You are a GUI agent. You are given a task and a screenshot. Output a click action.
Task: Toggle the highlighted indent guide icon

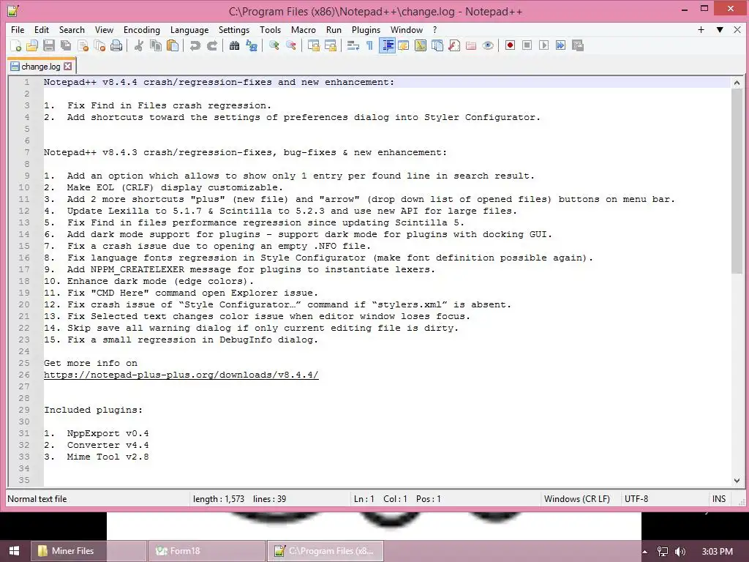pos(387,45)
